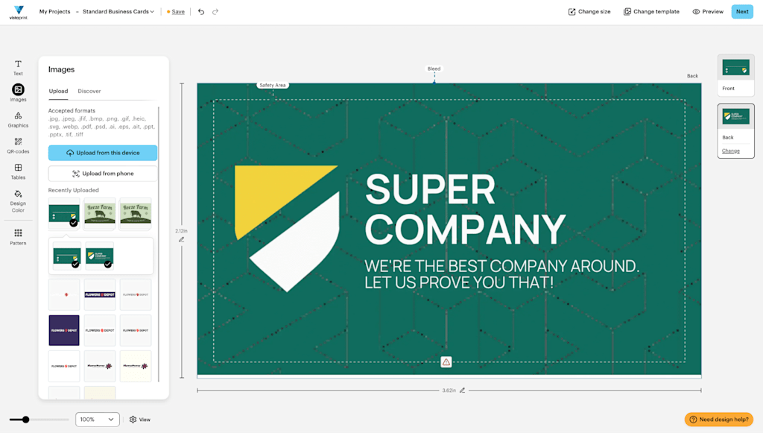
Task: Edit the card height measurement pencil
Action: coord(182,240)
